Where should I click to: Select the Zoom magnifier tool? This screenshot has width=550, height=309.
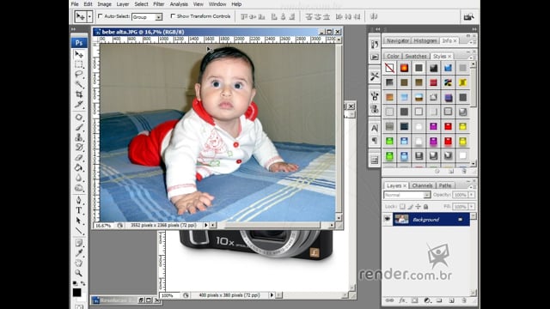point(79,273)
